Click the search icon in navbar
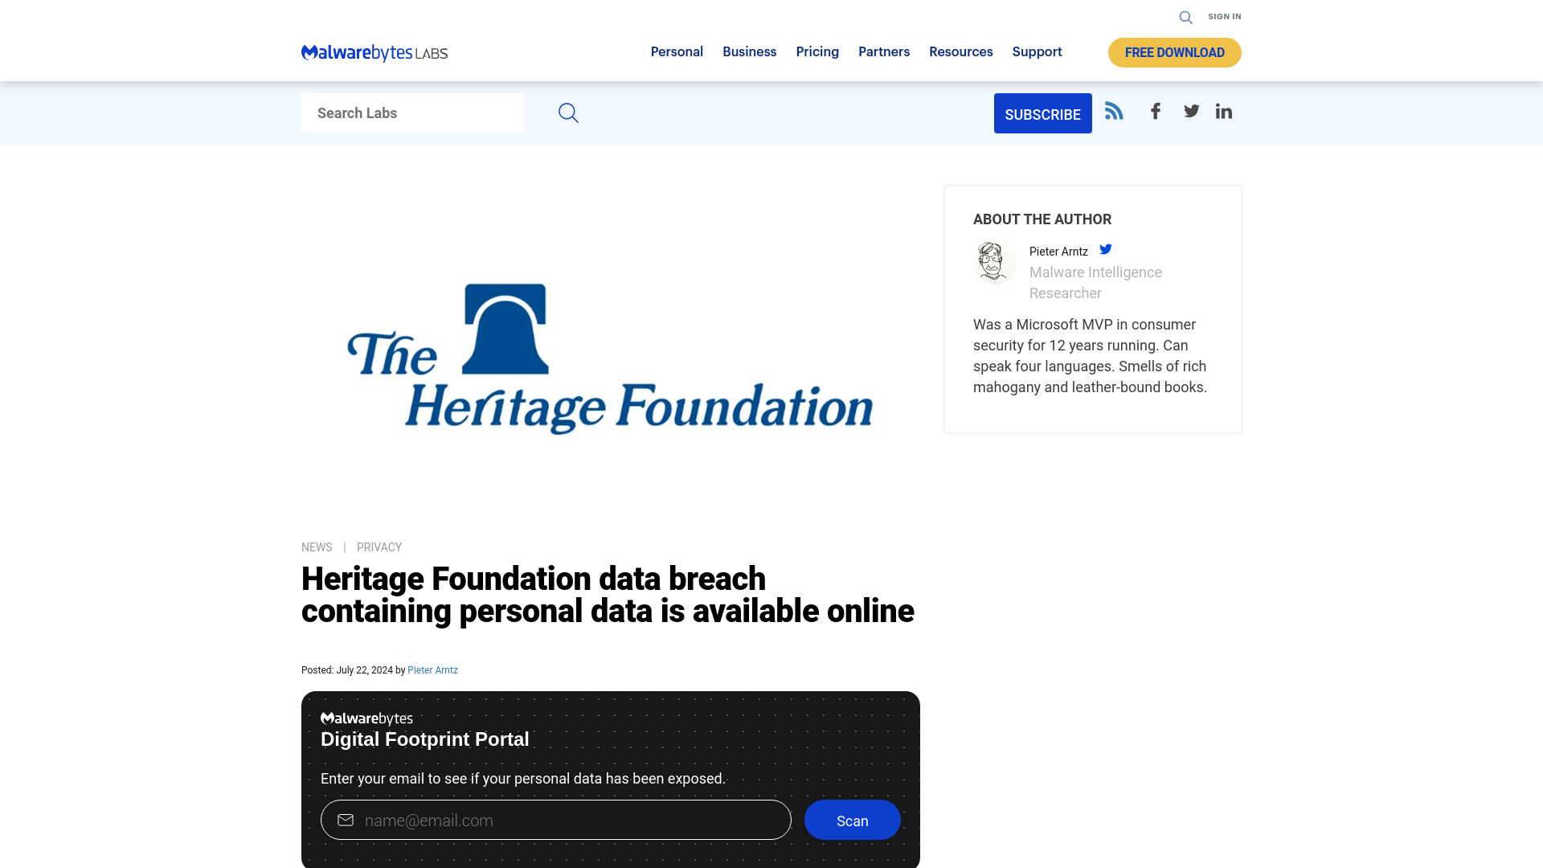The width and height of the screenshot is (1543, 868). click(x=1186, y=17)
